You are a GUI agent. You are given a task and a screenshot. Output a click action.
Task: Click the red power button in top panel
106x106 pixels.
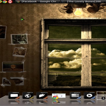[10, 2]
